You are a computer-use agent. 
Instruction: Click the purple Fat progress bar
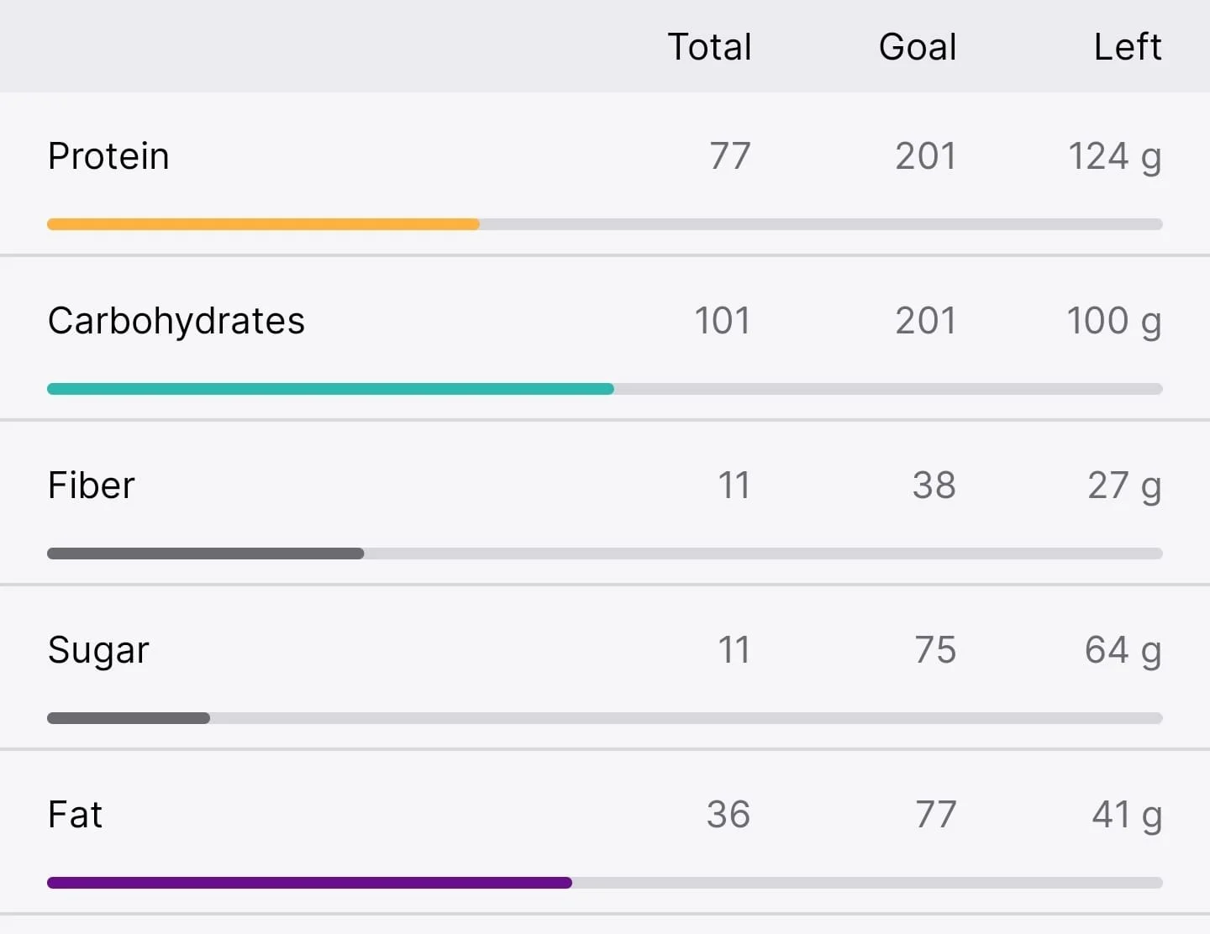(x=309, y=883)
